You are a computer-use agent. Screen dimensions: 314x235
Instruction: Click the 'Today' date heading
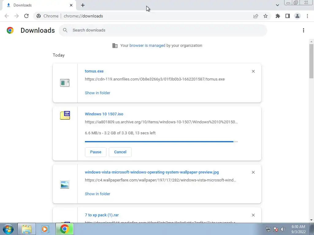coord(59,55)
